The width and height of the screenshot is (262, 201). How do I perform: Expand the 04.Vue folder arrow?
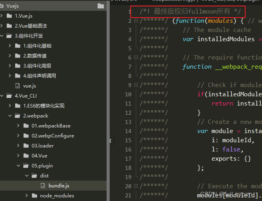[x=18, y=156]
